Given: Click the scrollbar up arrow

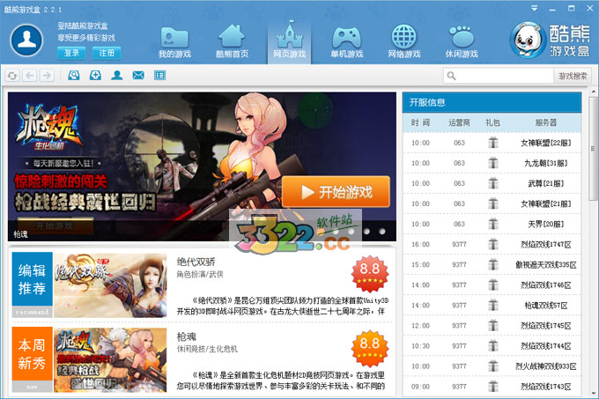Looking at the screenshot, I should pyautogui.click(x=593, y=92).
